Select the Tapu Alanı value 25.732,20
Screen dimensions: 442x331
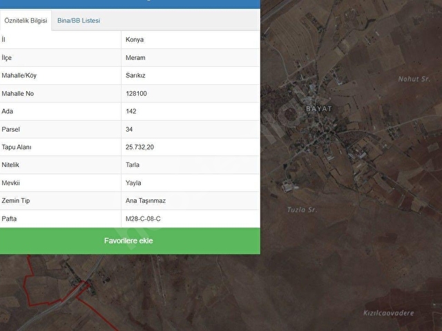pos(140,147)
